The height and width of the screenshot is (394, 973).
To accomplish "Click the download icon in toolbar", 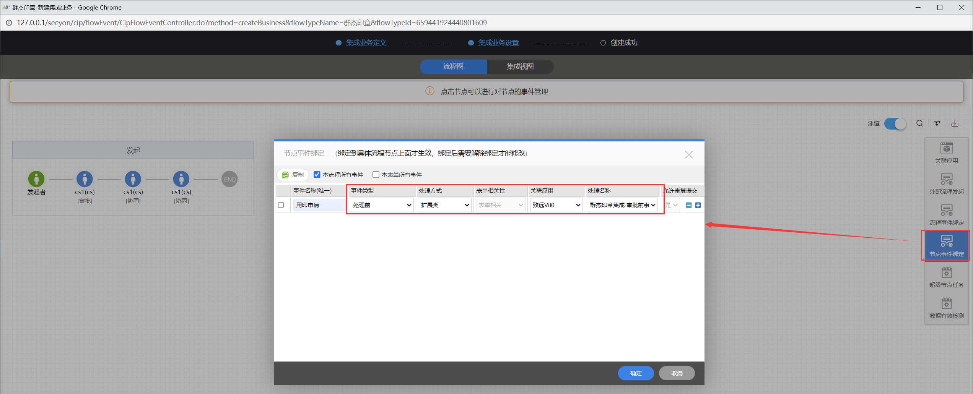I will 955,123.
